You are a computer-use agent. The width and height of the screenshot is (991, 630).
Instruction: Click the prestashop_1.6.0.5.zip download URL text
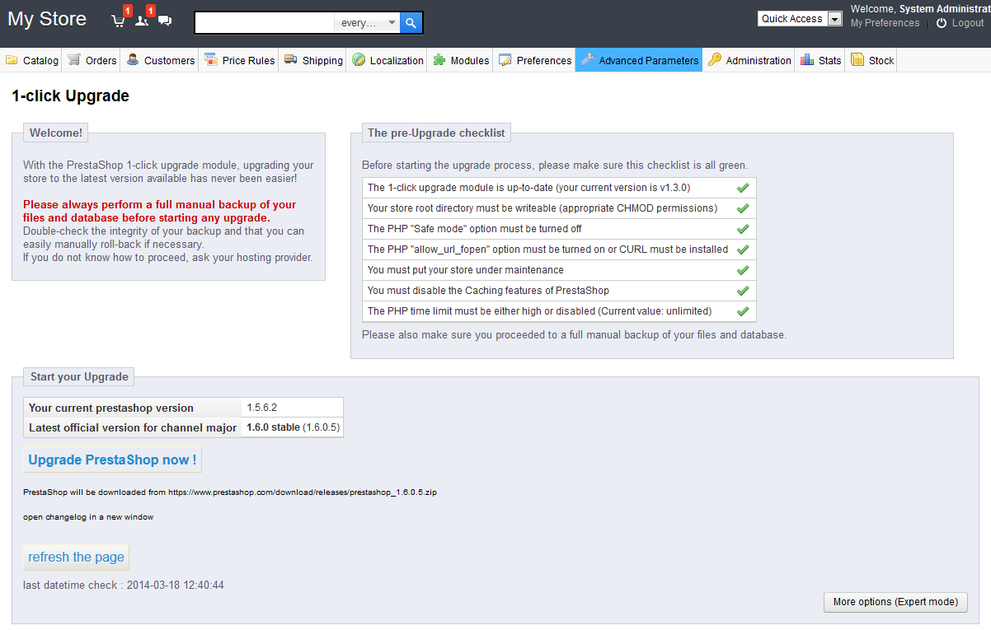point(303,492)
